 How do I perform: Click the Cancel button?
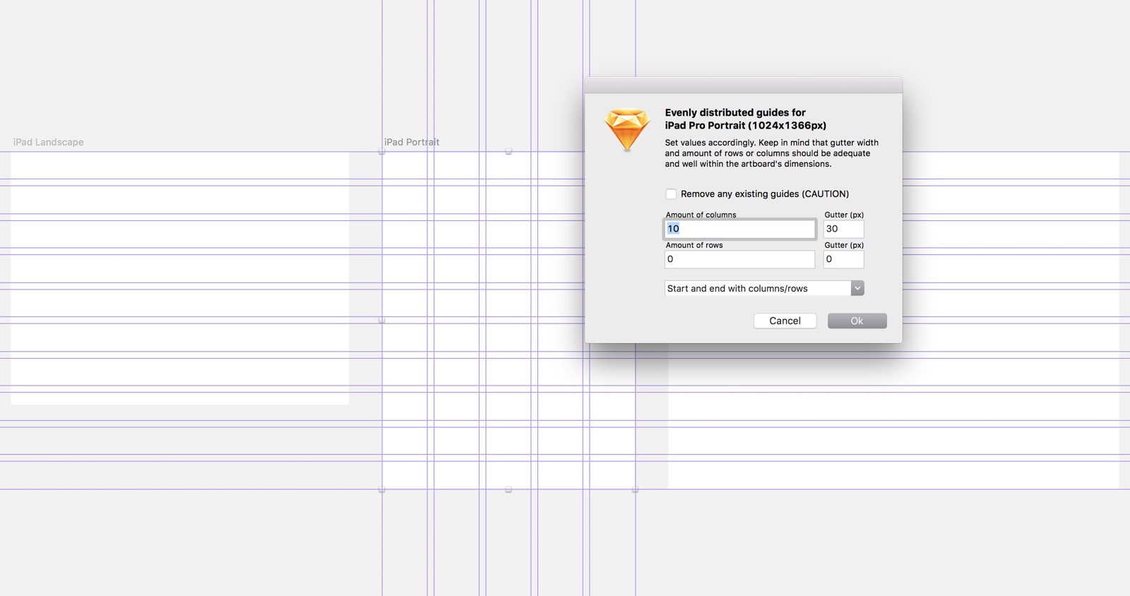pos(785,321)
